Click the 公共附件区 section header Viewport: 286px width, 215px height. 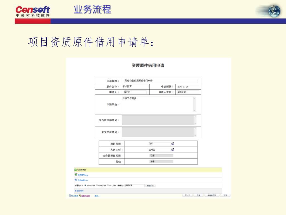(148, 170)
